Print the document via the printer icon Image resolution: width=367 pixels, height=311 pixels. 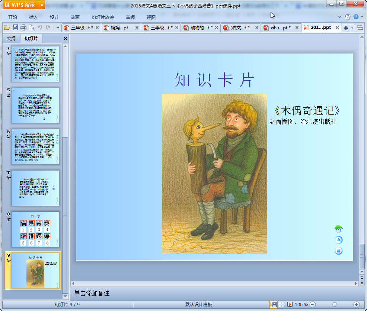coord(23,27)
